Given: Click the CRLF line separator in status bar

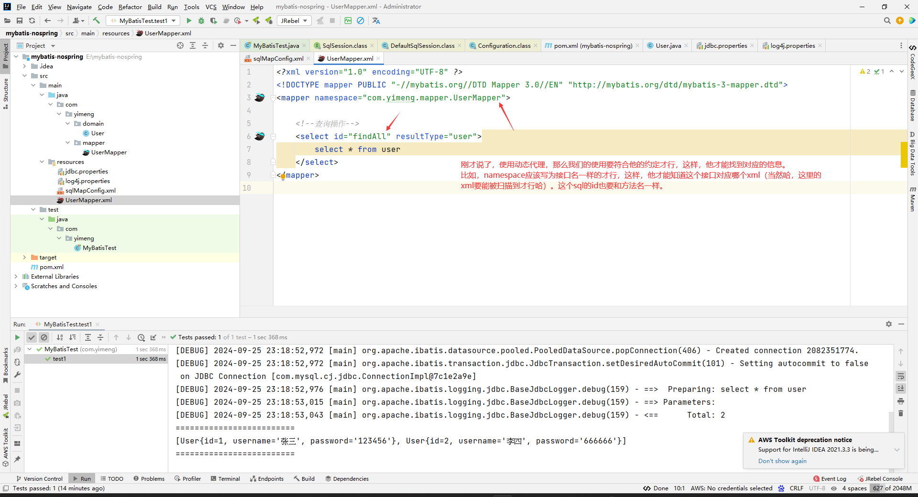Looking at the screenshot, I should pos(797,488).
